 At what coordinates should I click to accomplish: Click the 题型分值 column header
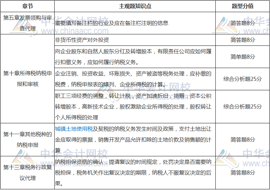[242, 6]
